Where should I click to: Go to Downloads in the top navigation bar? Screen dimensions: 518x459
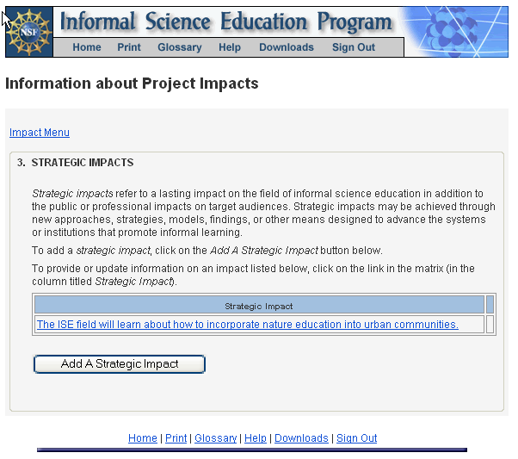coord(287,47)
